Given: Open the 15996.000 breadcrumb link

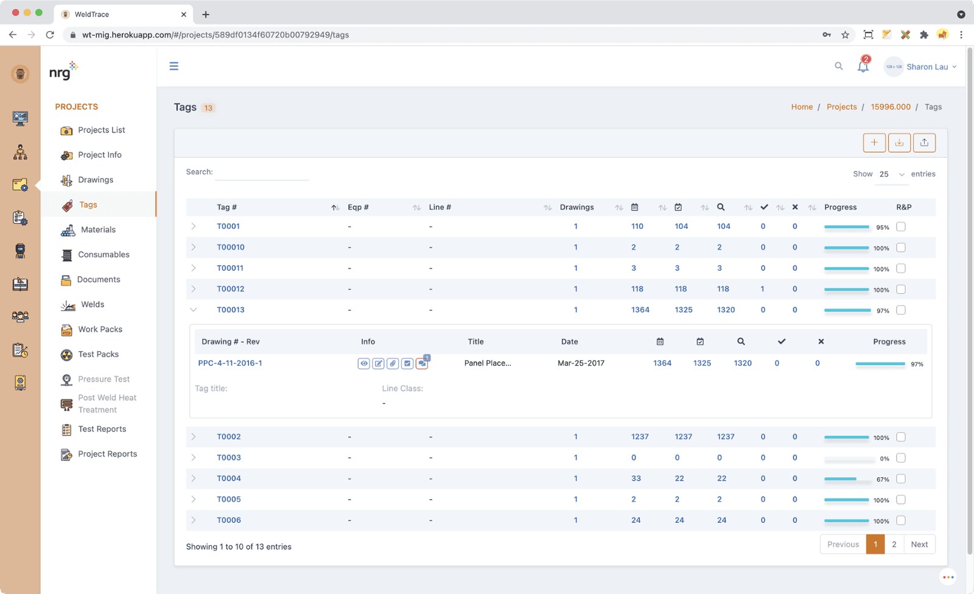Looking at the screenshot, I should click(x=890, y=107).
